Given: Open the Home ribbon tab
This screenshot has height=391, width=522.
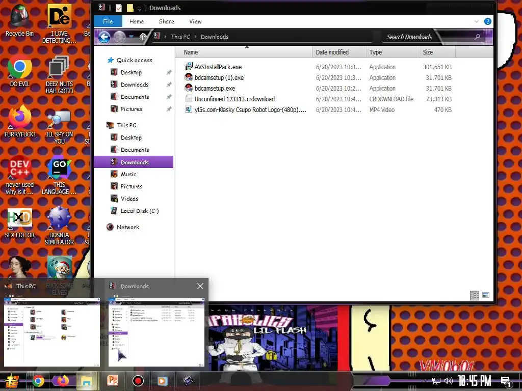Looking at the screenshot, I should [x=137, y=21].
